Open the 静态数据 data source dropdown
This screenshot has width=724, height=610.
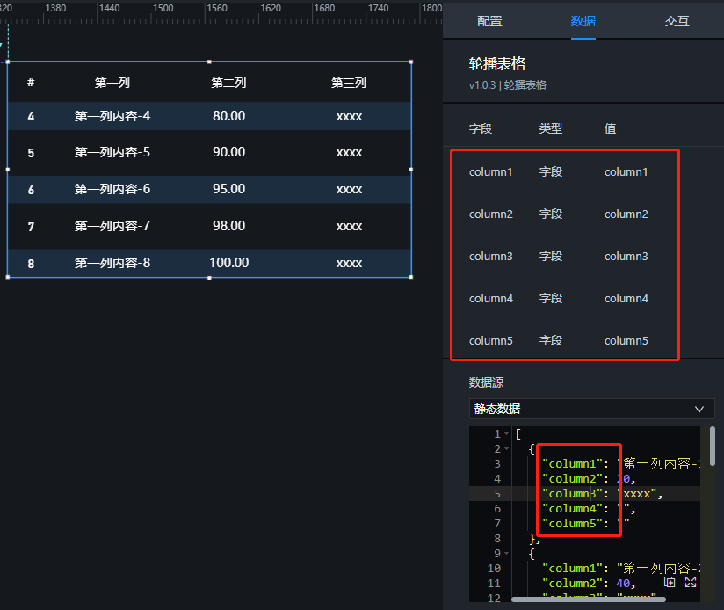(591, 409)
